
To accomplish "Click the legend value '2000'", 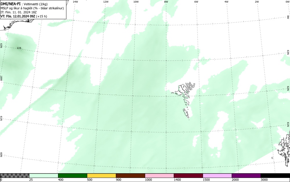I will [235, 180].
